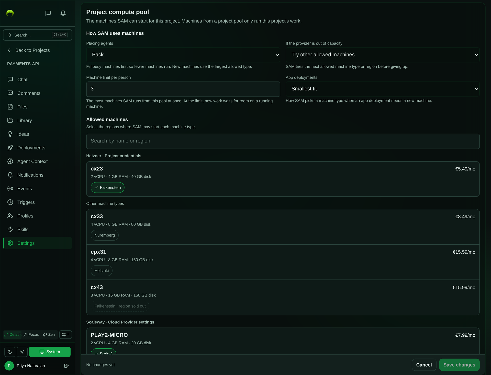Click the sign out icon
The width and height of the screenshot is (491, 375).
pos(66,366)
